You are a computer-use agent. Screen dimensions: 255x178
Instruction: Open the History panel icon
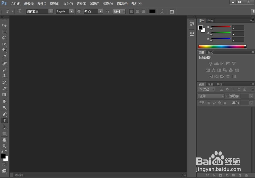pyautogui.click(x=192, y=24)
